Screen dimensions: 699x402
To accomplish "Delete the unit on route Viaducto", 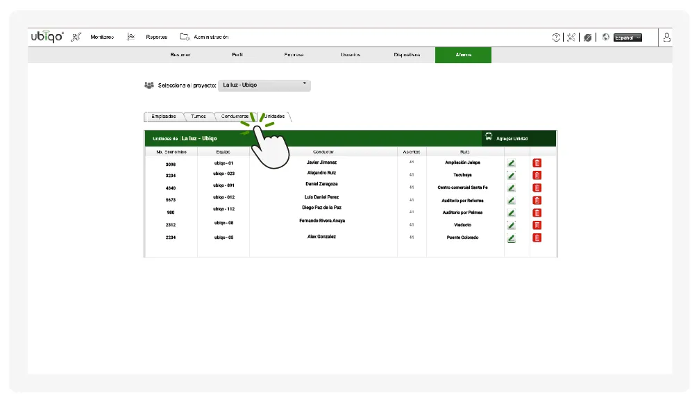I will coord(537,226).
